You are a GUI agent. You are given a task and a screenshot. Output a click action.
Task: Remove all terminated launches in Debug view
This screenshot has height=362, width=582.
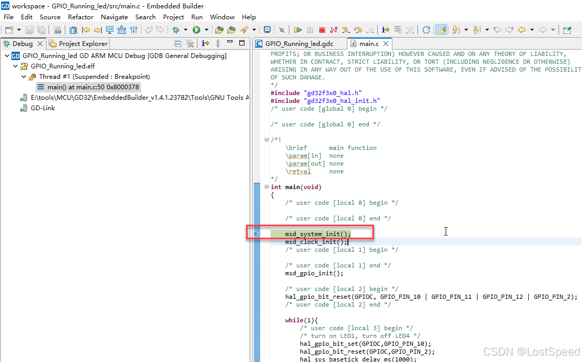point(190,43)
